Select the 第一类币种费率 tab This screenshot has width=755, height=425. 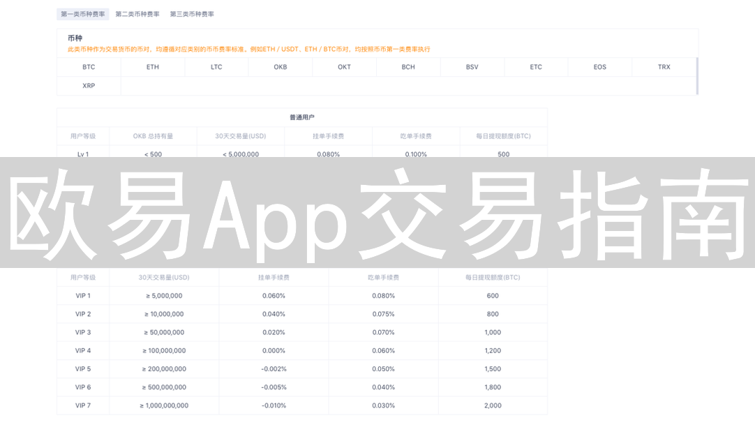pos(83,14)
